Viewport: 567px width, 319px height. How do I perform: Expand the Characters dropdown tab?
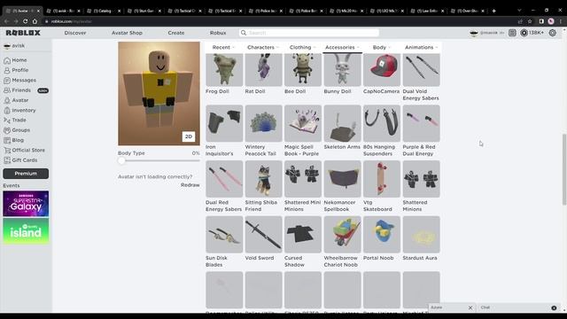(263, 47)
